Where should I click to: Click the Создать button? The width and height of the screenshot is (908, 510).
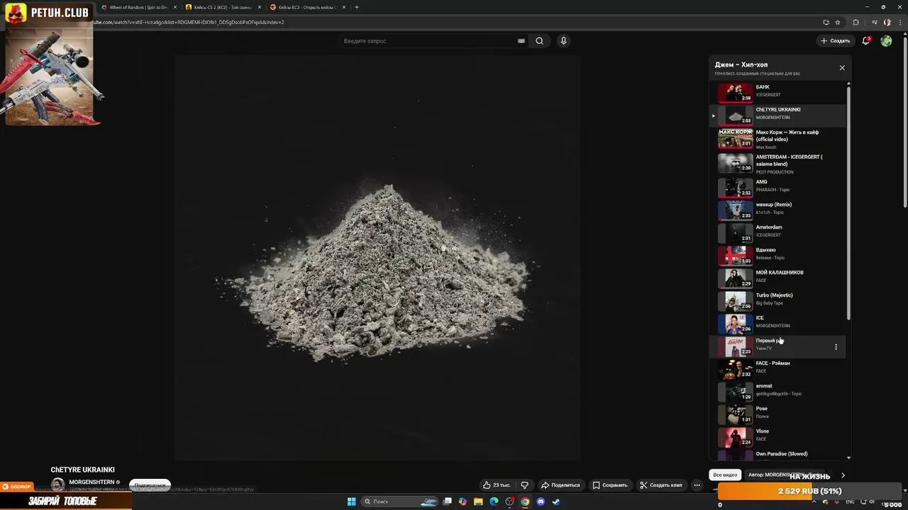tap(836, 41)
